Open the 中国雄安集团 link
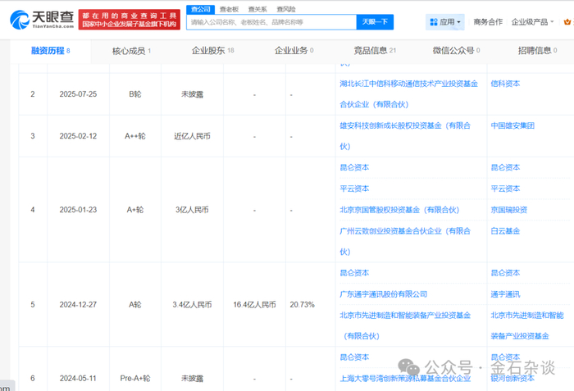This screenshot has height=391, width=574. [x=512, y=125]
